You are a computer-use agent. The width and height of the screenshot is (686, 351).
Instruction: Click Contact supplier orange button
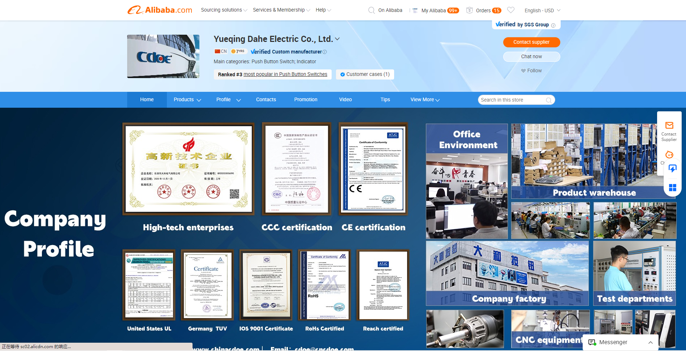pyautogui.click(x=531, y=42)
